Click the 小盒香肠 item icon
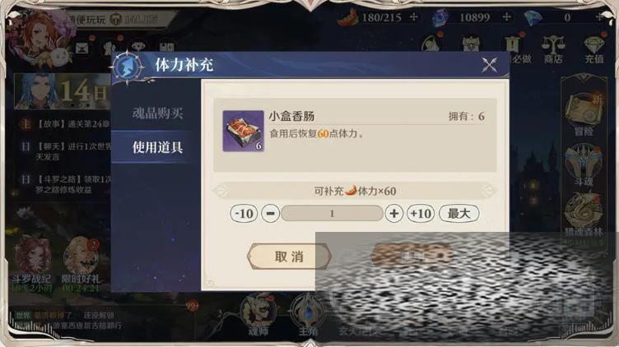 (x=243, y=131)
